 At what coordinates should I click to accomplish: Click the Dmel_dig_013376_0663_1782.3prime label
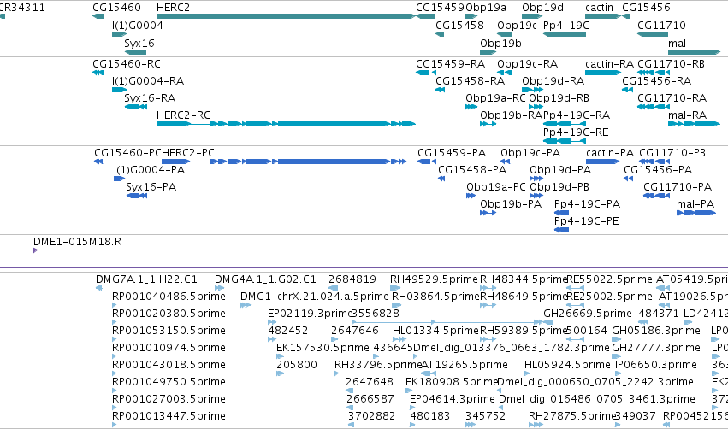pyautogui.click(x=512, y=349)
